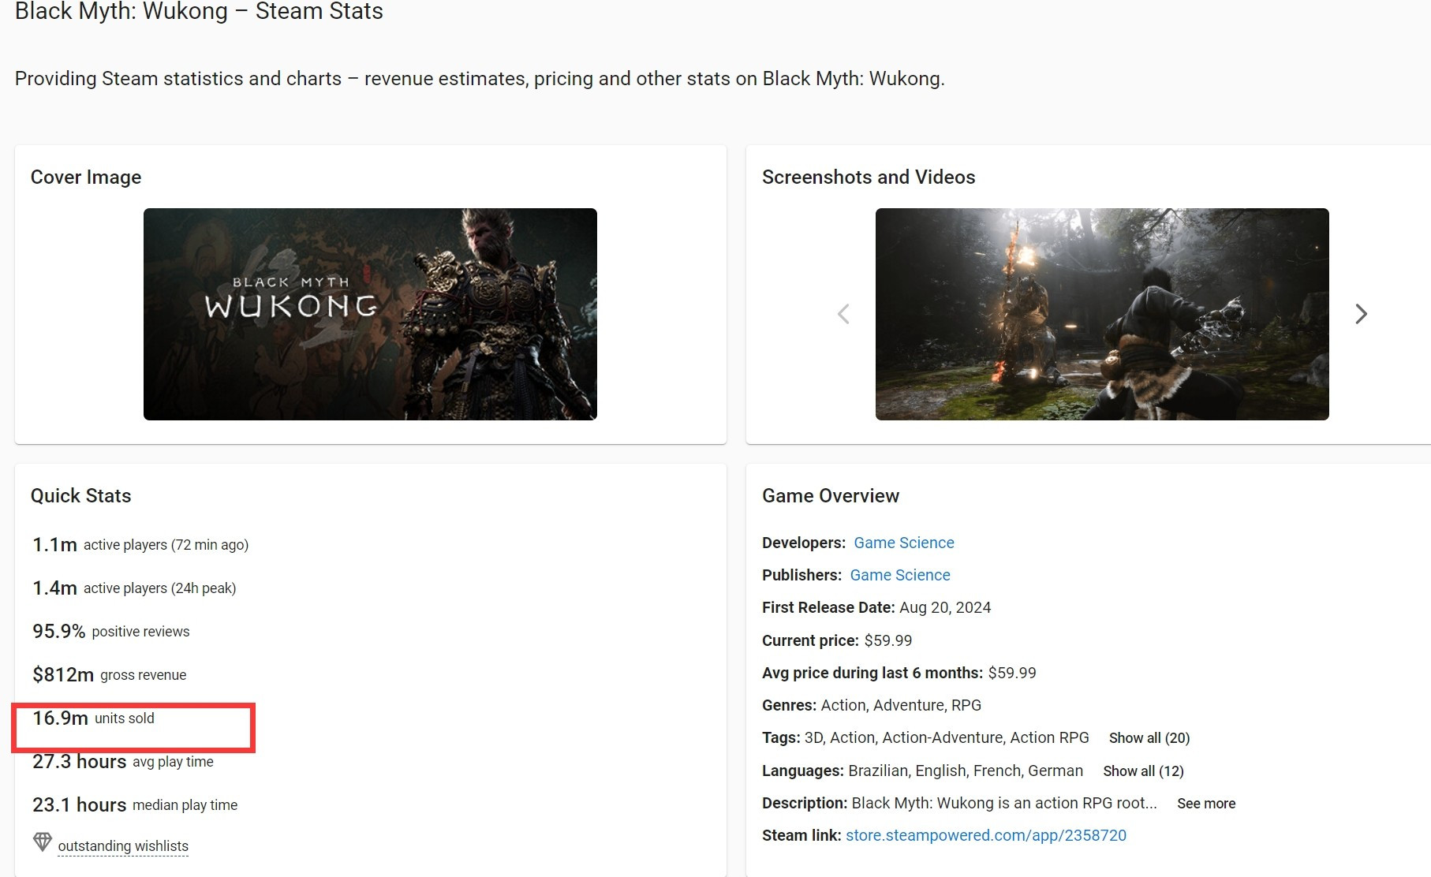Click the Screenshots and Videos heading
Image resolution: width=1431 pixels, height=877 pixels.
pos(869,177)
